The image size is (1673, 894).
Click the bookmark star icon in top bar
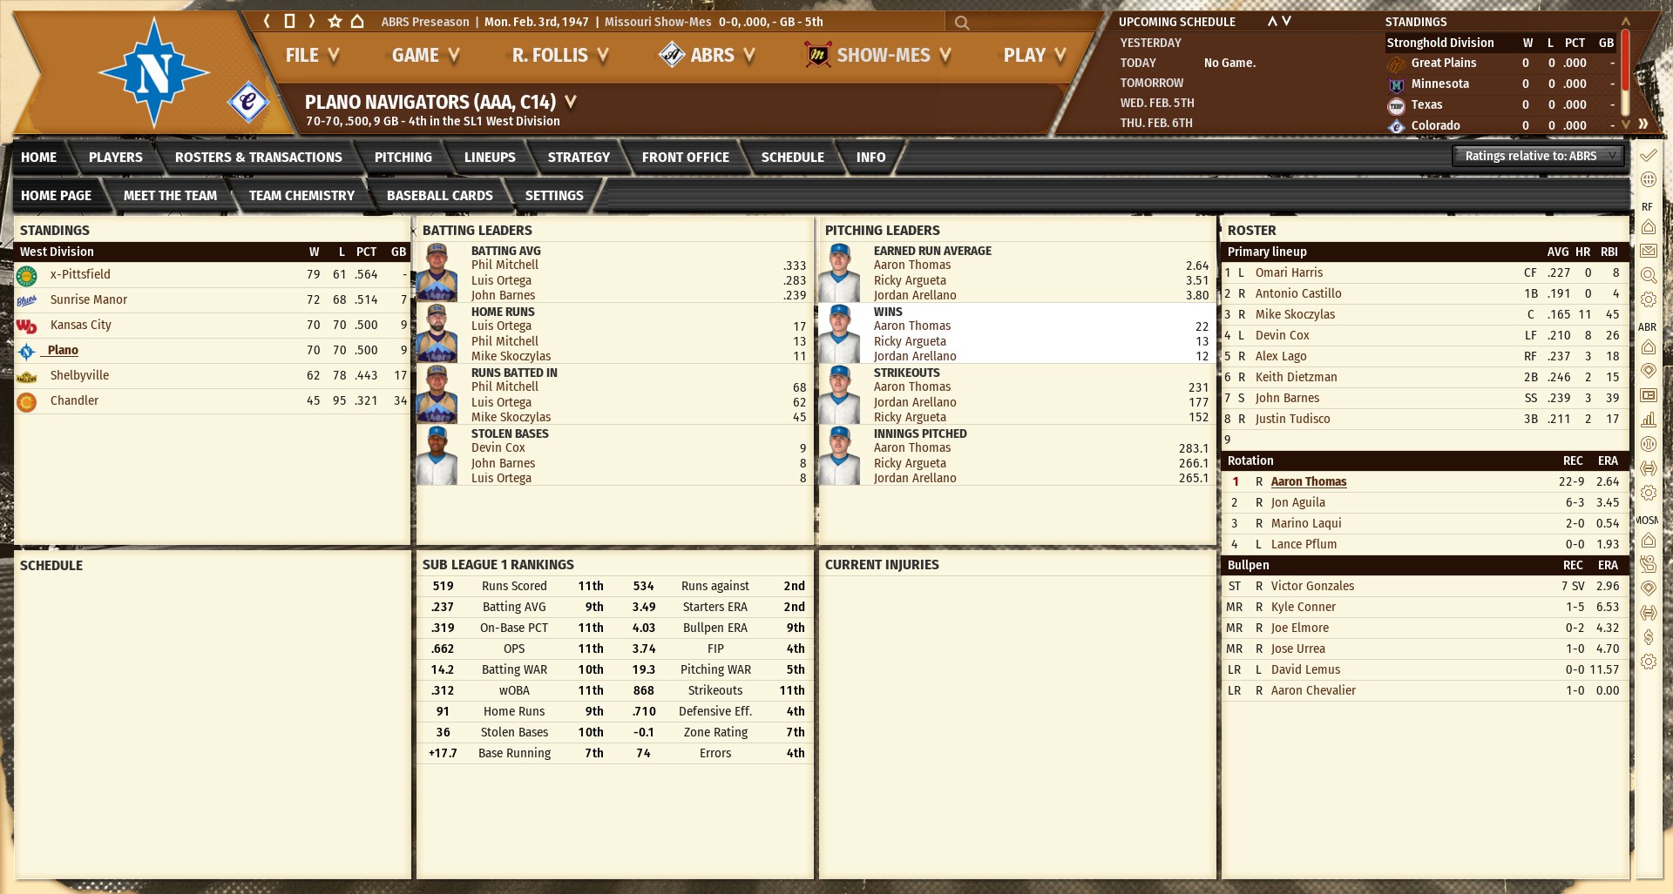335,22
